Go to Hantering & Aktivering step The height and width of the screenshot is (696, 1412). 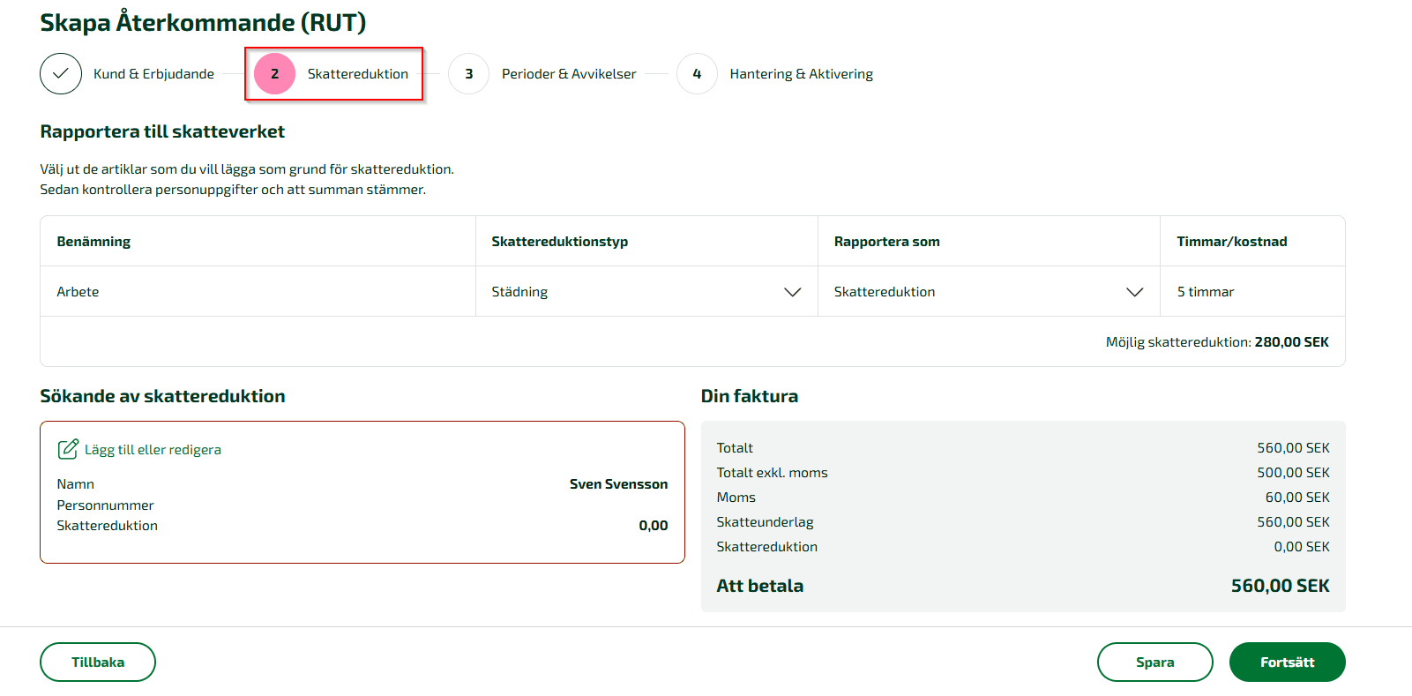[x=802, y=74]
